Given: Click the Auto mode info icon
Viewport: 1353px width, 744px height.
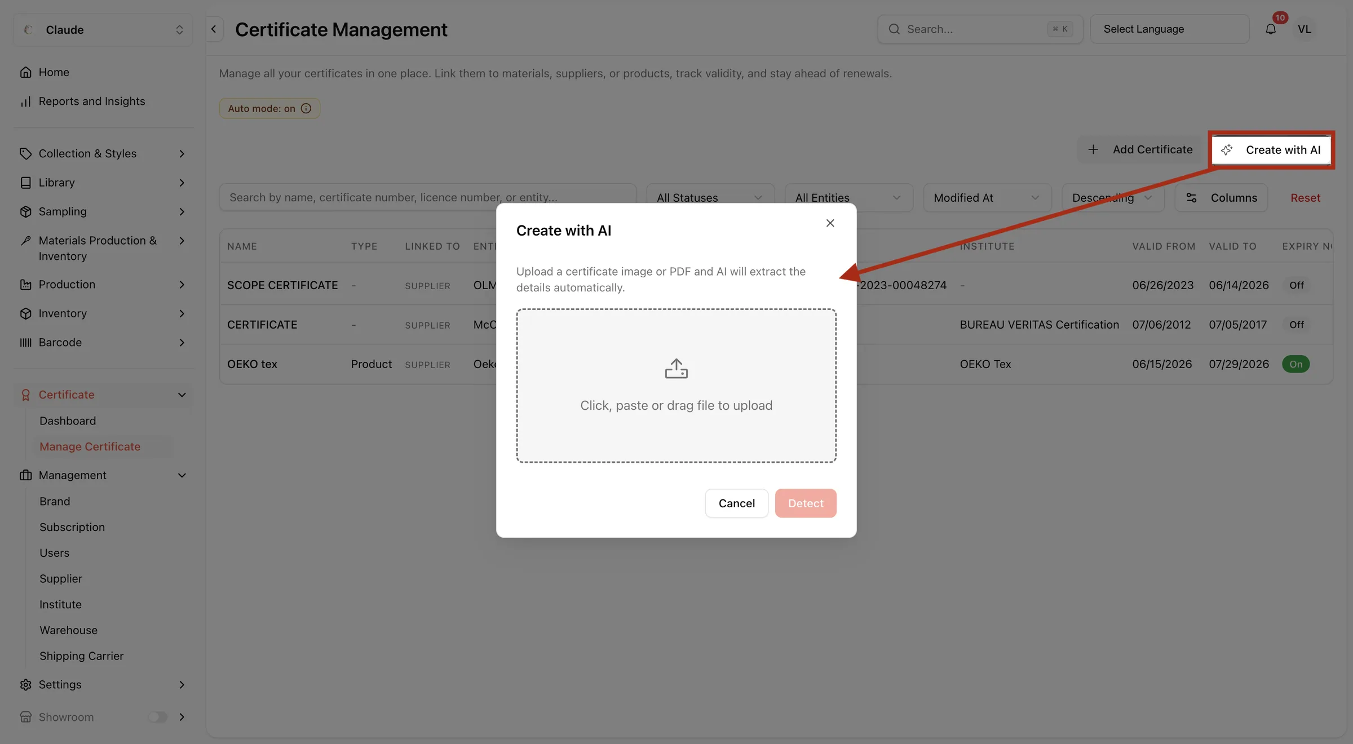Looking at the screenshot, I should tap(306, 108).
